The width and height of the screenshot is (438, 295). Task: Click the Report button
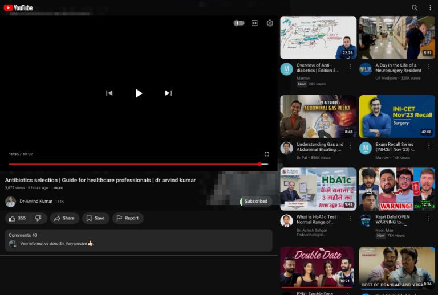point(127,218)
